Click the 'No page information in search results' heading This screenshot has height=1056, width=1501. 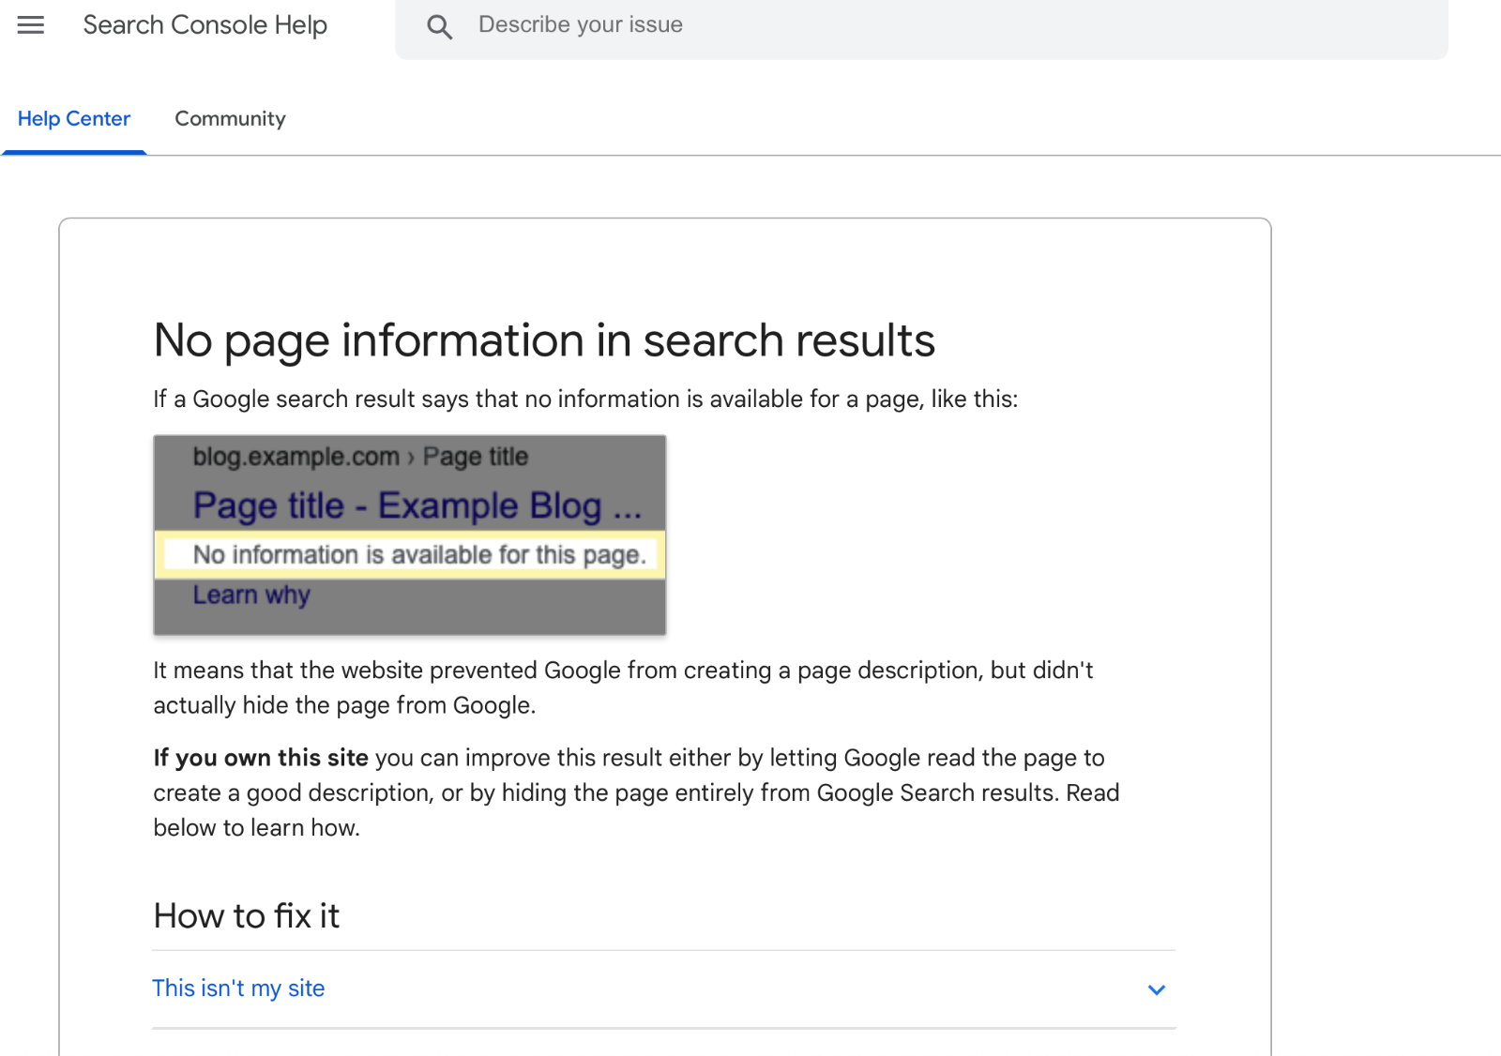click(544, 340)
